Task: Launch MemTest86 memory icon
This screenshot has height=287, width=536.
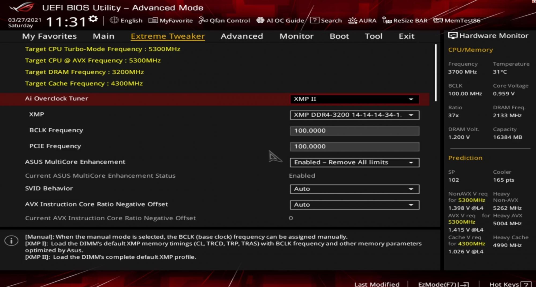Action: coord(438,20)
